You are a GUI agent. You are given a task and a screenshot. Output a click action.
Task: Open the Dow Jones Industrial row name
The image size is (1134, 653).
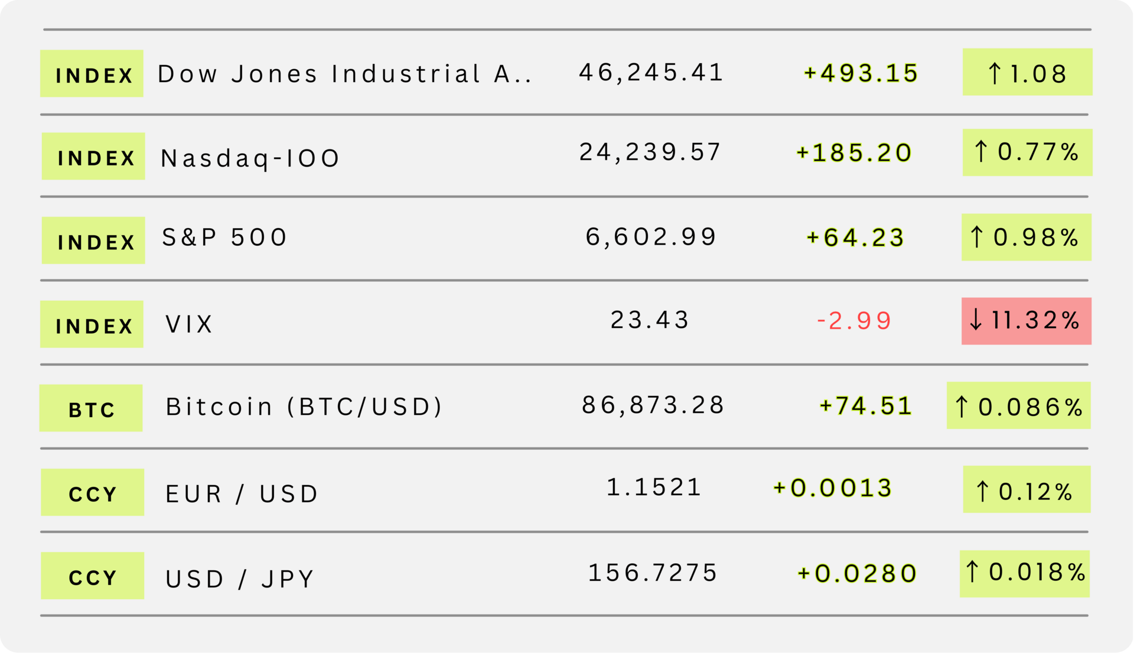coord(344,74)
